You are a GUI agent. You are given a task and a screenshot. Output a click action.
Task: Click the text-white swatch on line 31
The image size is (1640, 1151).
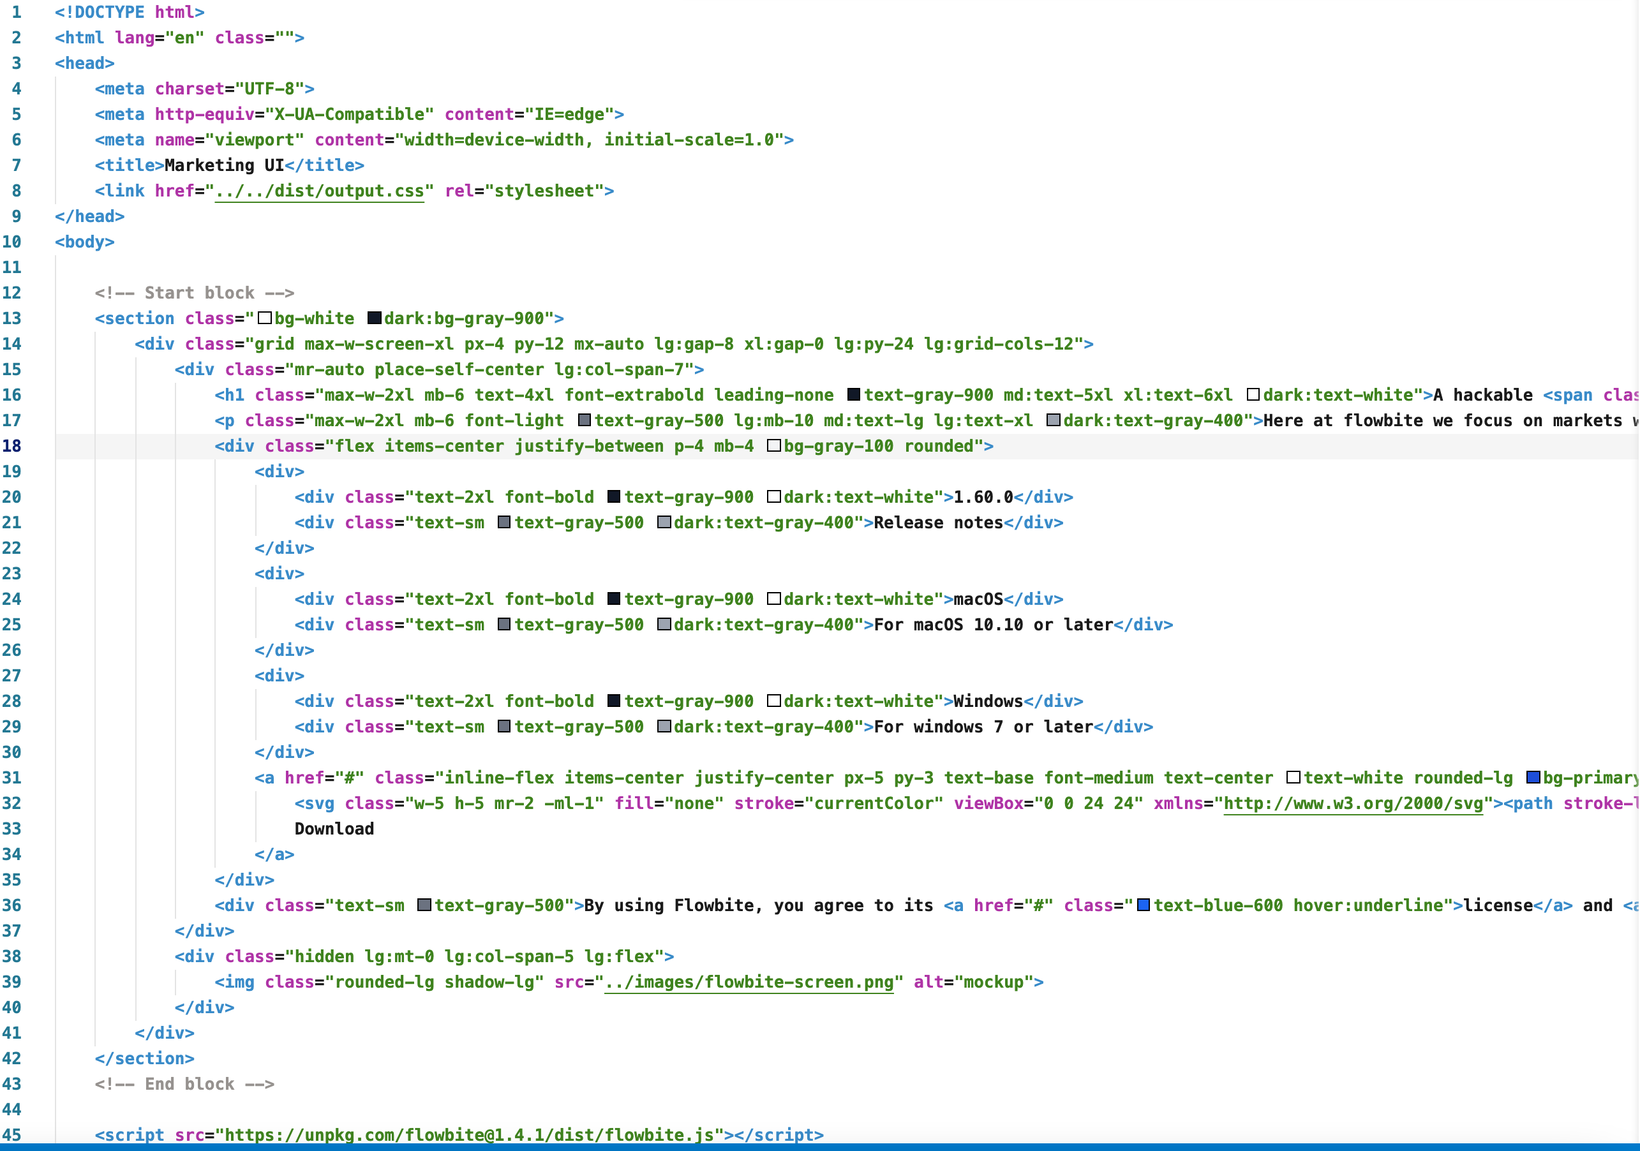pos(1293,778)
